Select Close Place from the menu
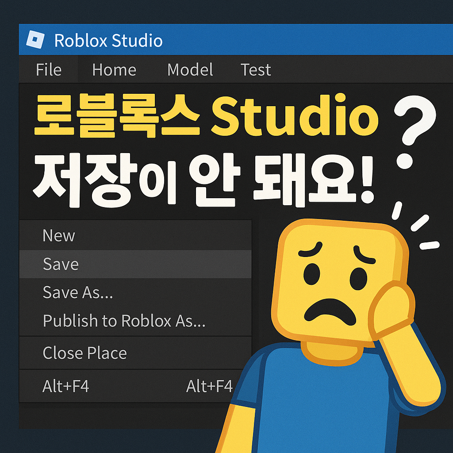 coord(84,353)
